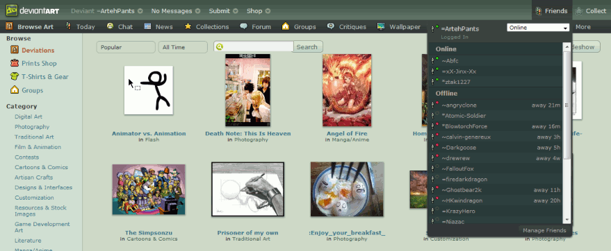Open the Angel of Fire thumbnail
The height and width of the screenshot is (251, 611).
tap(347, 90)
